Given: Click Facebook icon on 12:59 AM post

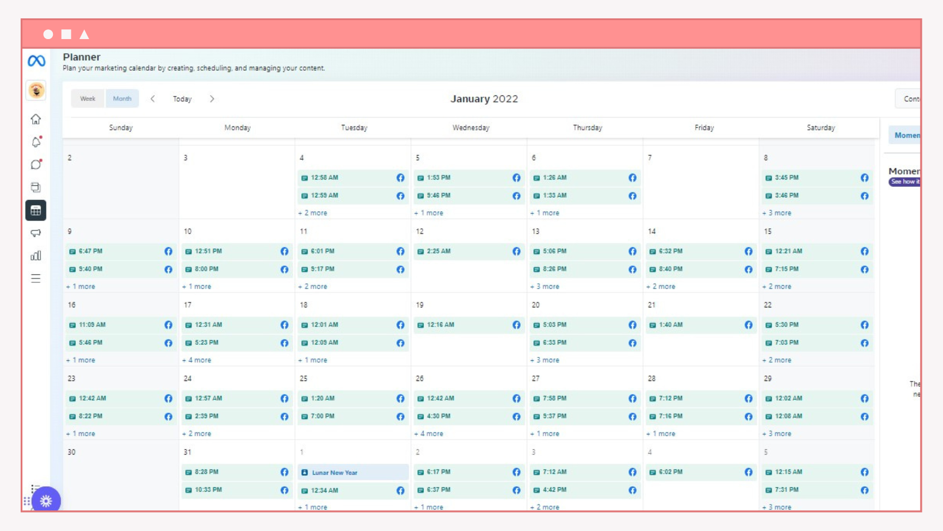Looking at the screenshot, I should tap(400, 196).
